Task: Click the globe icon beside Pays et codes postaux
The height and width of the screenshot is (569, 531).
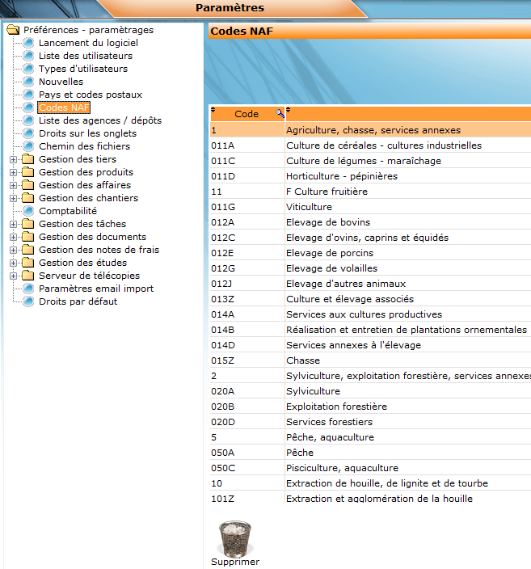Action: [x=28, y=95]
